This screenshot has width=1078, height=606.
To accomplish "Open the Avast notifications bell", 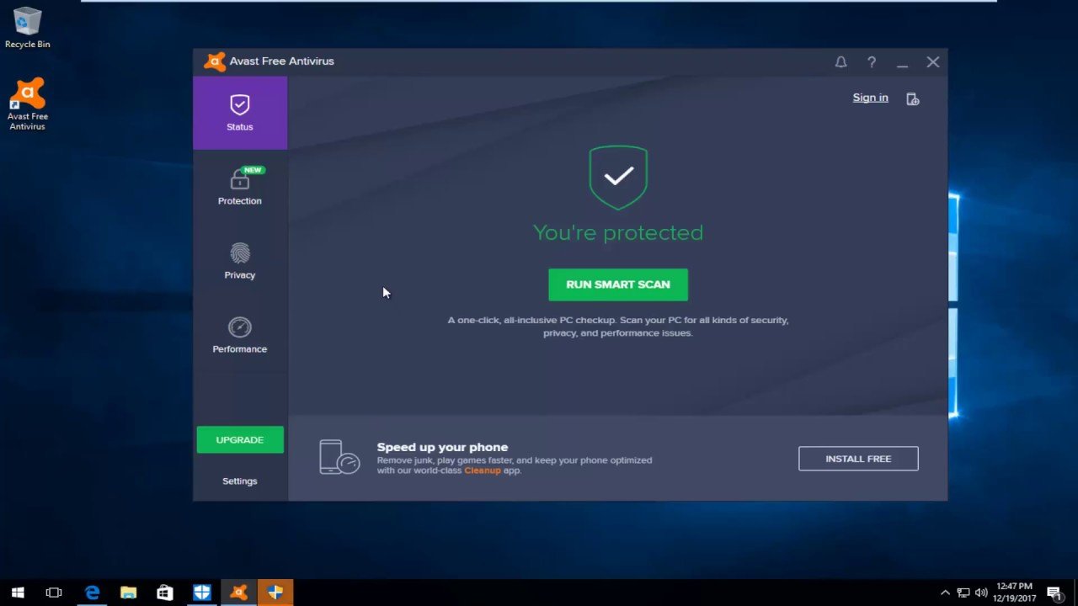I will point(841,62).
